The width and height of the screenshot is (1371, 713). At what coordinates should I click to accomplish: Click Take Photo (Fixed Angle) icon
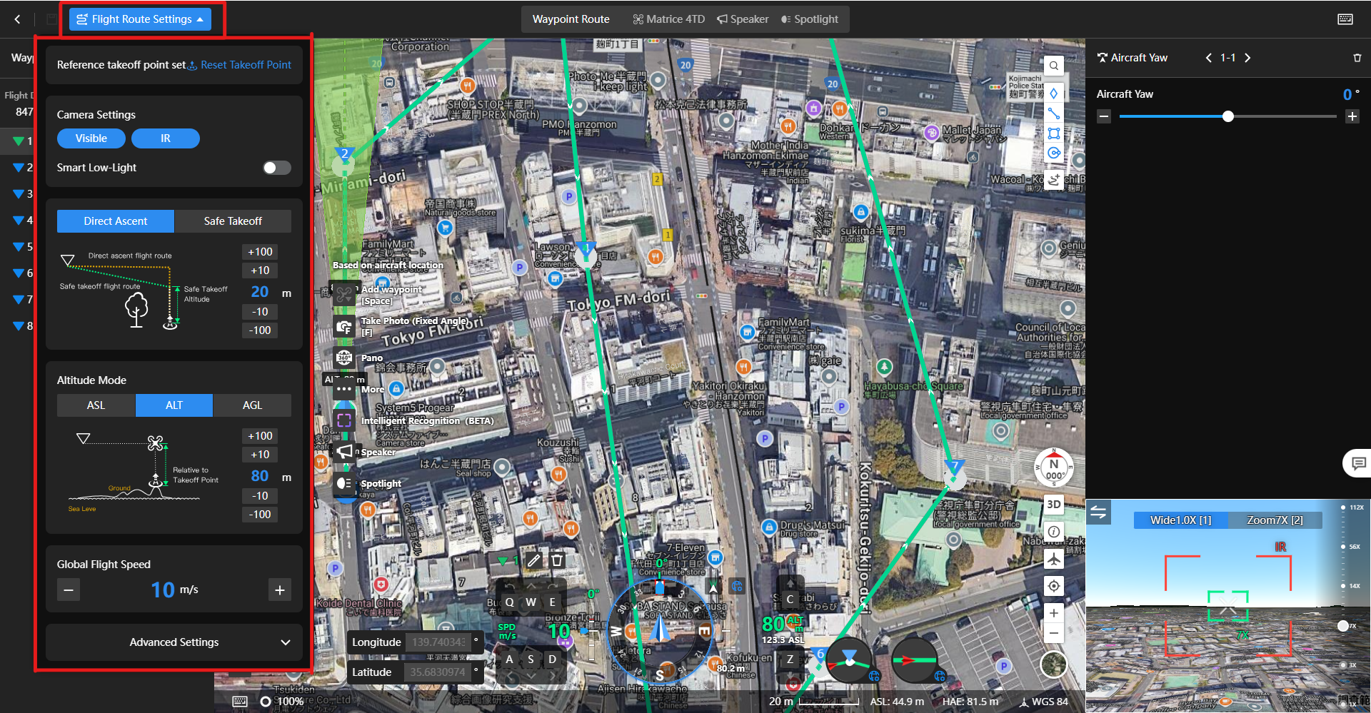tap(344, 327)
